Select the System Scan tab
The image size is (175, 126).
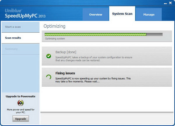[x=122, y=14]
